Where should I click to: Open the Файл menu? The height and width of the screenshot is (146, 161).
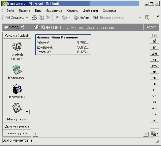[10, 10]
